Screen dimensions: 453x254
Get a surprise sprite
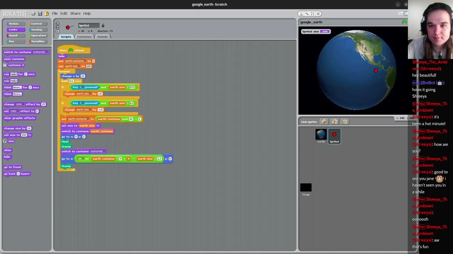pyautogui.click(x=344, y=122)
